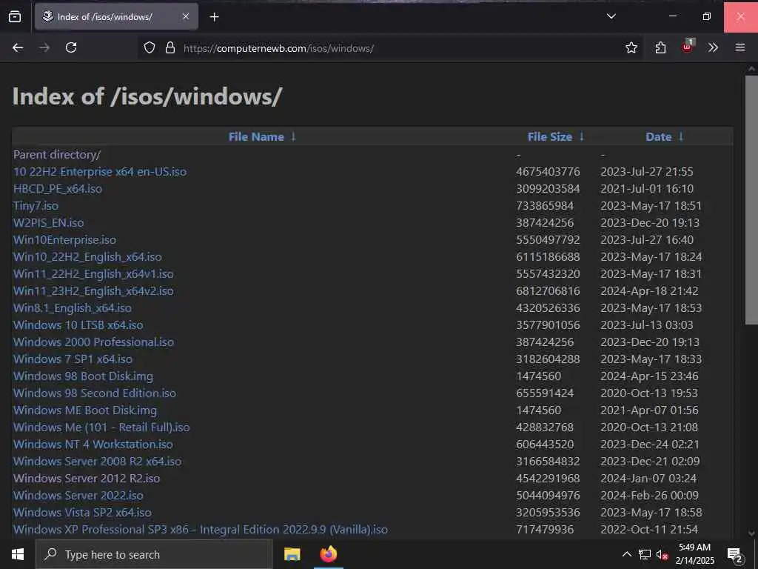
Task: Open File Explorer from taskbar
Action: click(x=292, y=554)
